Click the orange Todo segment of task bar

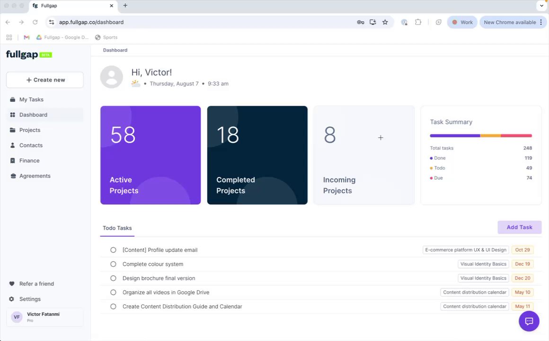[490, 135]
